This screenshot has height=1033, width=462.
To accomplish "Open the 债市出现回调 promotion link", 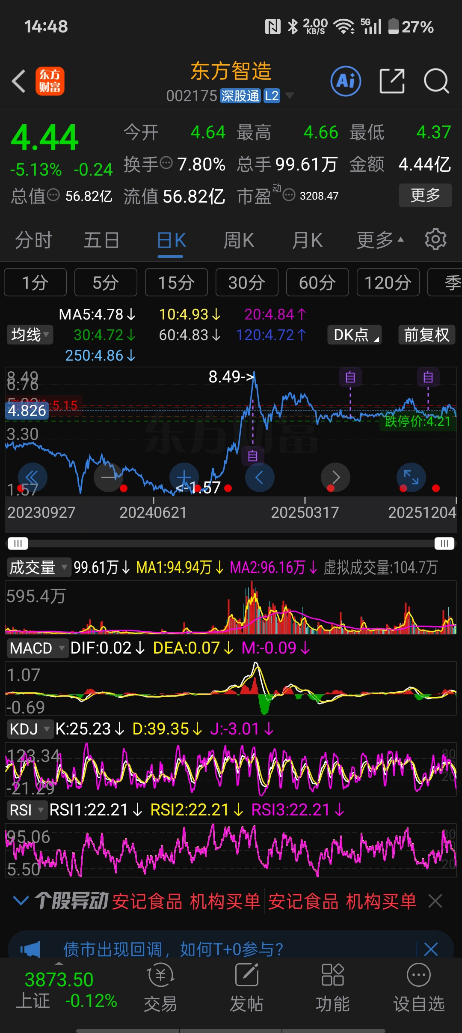I will tap(173, 949).
